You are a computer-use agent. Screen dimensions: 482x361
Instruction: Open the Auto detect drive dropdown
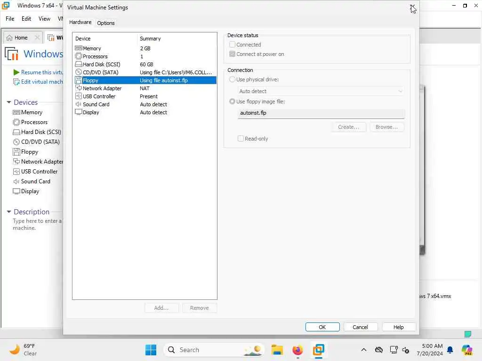[x=321, y=91]
